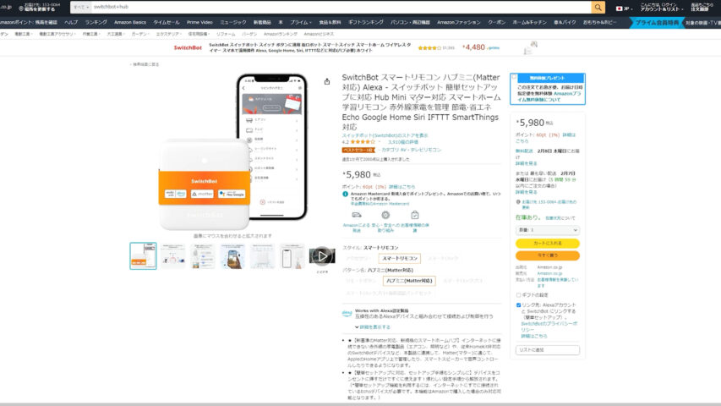Select スマートリモコン style option
The width and height of the screenshot is (721, 406).
[400, 258]
